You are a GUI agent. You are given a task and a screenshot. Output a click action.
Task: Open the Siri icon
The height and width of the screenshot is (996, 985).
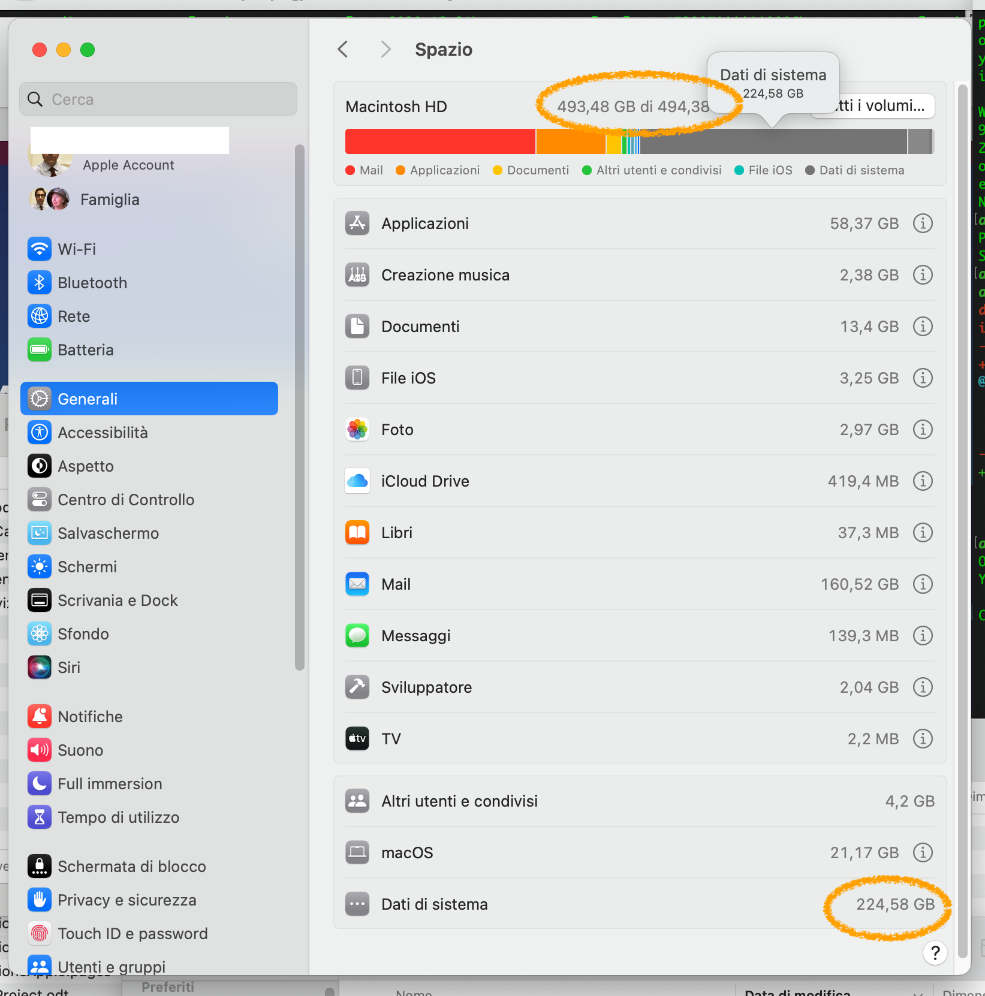(x=40, y=667)
